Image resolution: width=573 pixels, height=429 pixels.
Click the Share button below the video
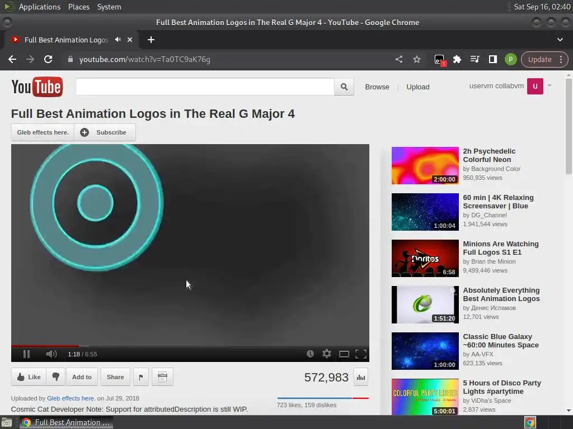point(115,377)
